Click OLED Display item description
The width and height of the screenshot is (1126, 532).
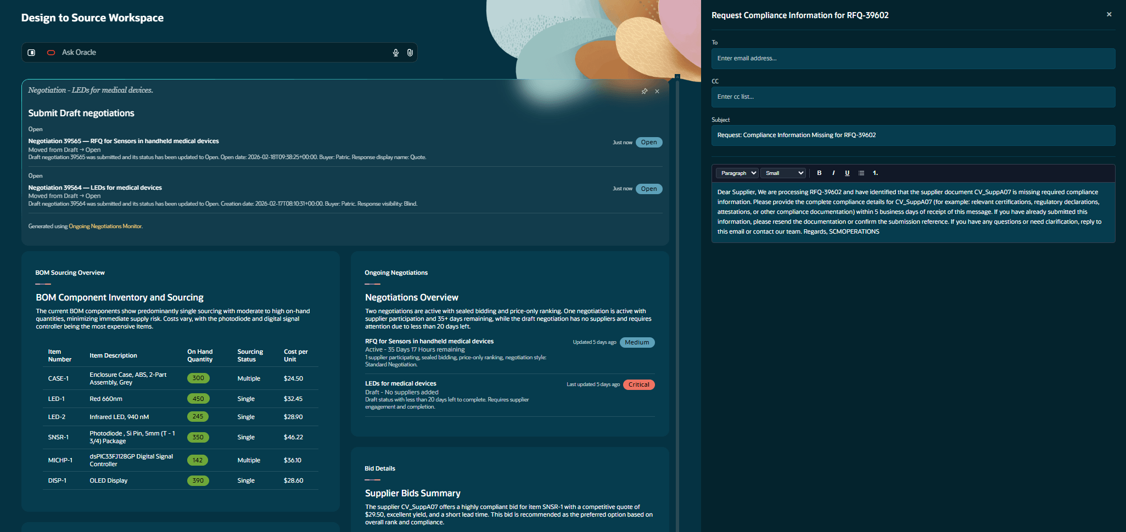(109, 480)
